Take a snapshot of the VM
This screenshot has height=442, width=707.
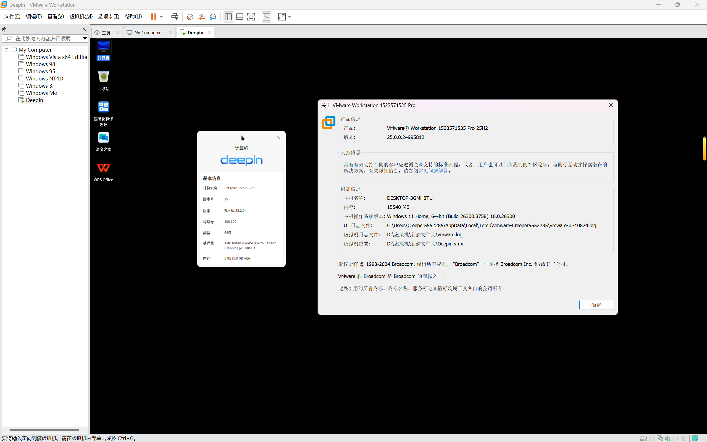click(190, 17)
